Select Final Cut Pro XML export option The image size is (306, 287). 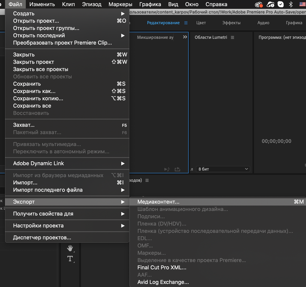point(162,267)
